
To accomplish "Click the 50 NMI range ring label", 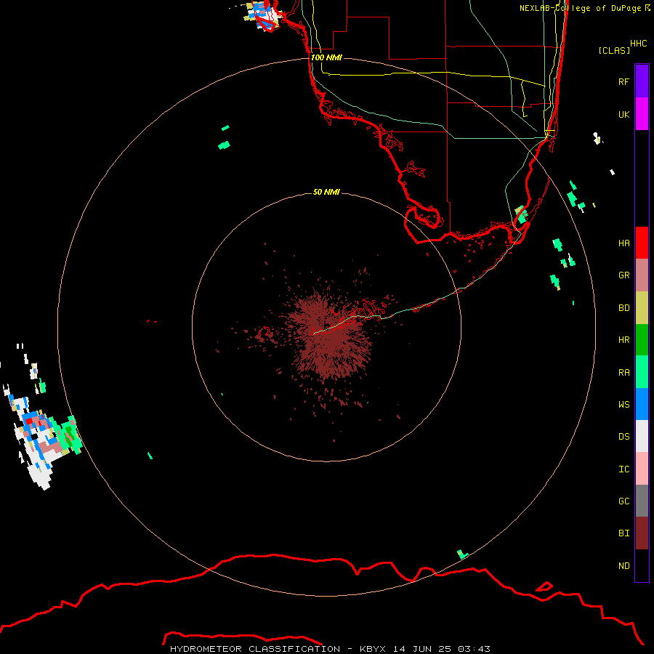I will [x=326, y=192].
